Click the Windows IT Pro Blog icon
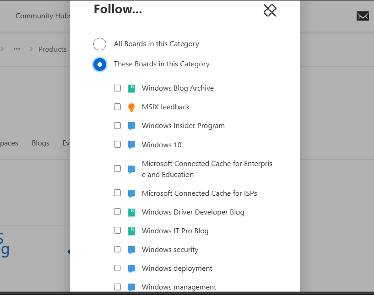Image resolution: width=374 pixels, height=295 pixels. 131,231
